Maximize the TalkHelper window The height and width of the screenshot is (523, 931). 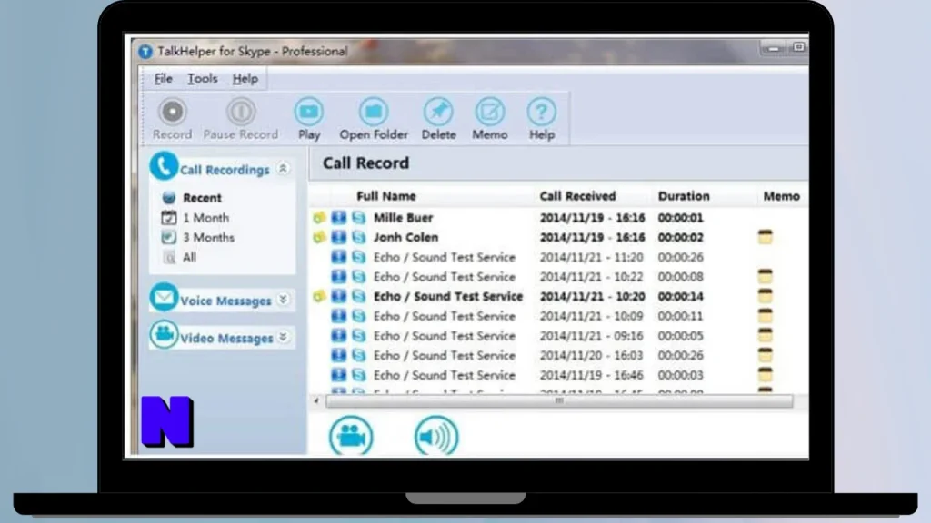[798, 47]
